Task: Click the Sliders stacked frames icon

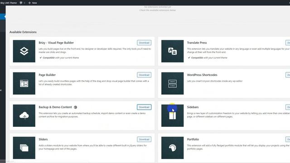Action: tap(24, 148)
